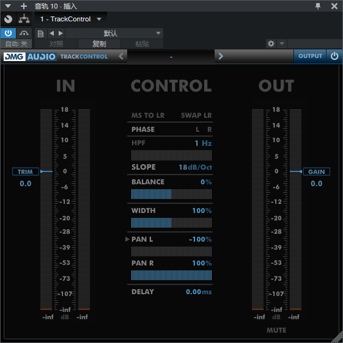Click the plugin bypass power icon
The height and width of the screenshot is (343, 343).
pyautogui.click(x=8, y=33)
